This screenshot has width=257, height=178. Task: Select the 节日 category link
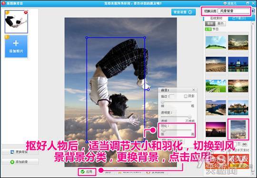[x=216, y=29]
